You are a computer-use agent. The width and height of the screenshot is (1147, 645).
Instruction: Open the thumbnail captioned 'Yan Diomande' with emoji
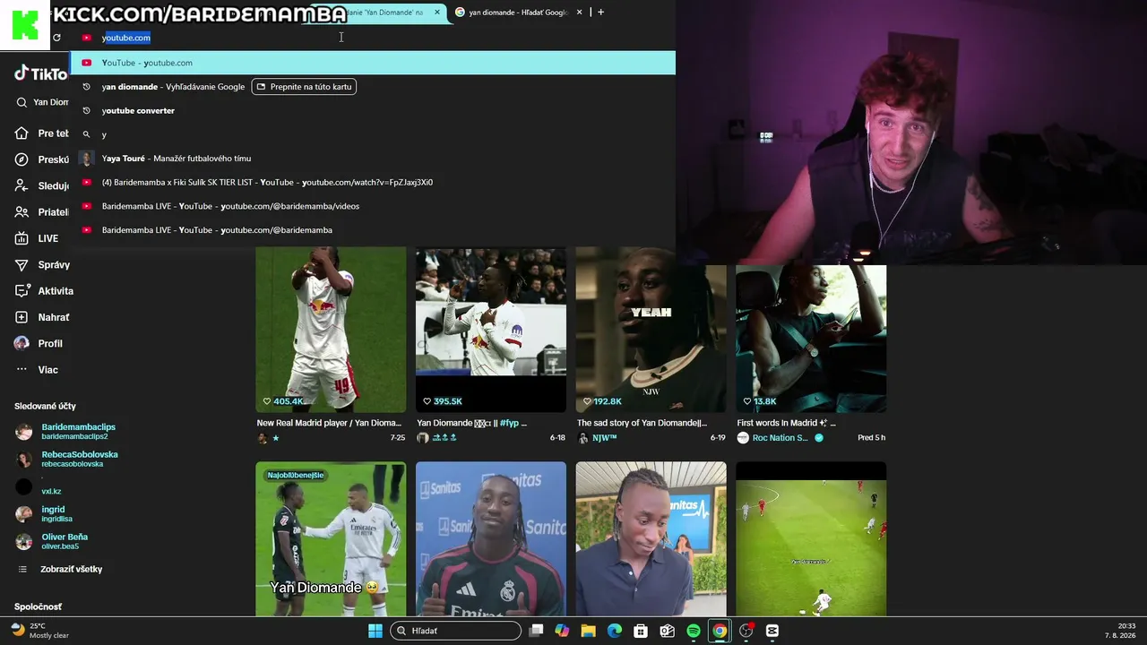point(331,539)
